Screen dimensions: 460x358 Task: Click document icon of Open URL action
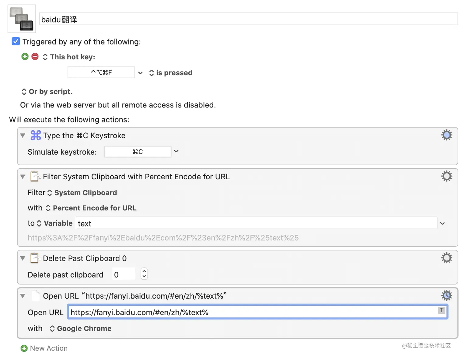tap(36, 296)
